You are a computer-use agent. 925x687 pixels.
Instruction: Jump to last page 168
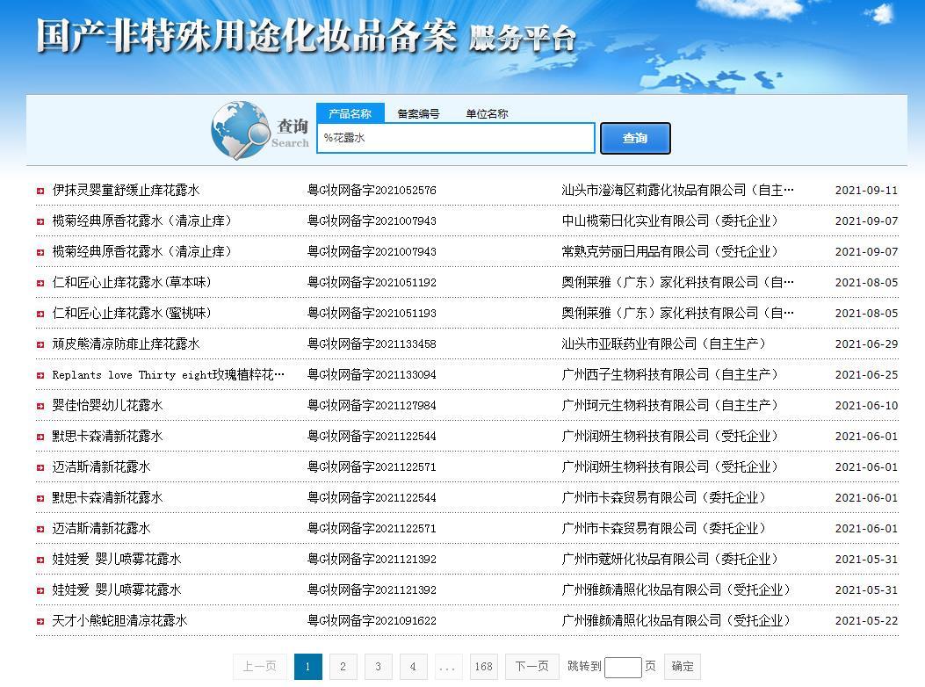point(484,666)
